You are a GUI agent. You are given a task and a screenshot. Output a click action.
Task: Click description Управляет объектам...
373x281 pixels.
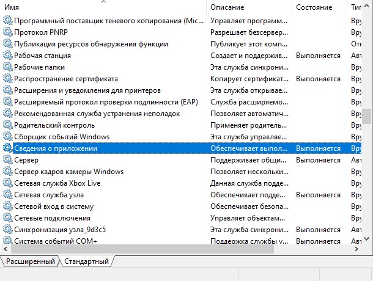coord(248,218)
